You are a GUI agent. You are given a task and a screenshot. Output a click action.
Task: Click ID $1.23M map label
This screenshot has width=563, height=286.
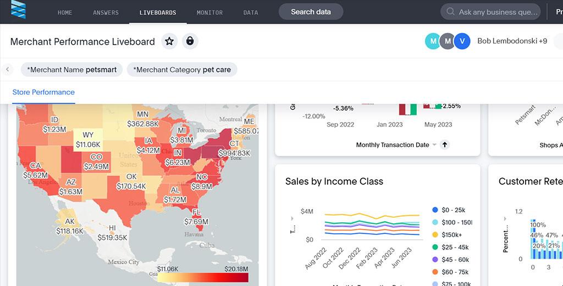point(54,124)
